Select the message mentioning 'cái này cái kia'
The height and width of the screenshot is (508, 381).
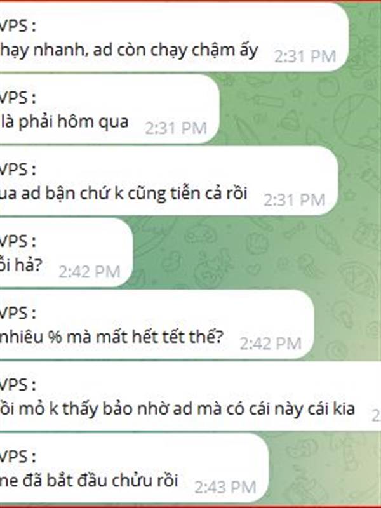pos(178,409)
